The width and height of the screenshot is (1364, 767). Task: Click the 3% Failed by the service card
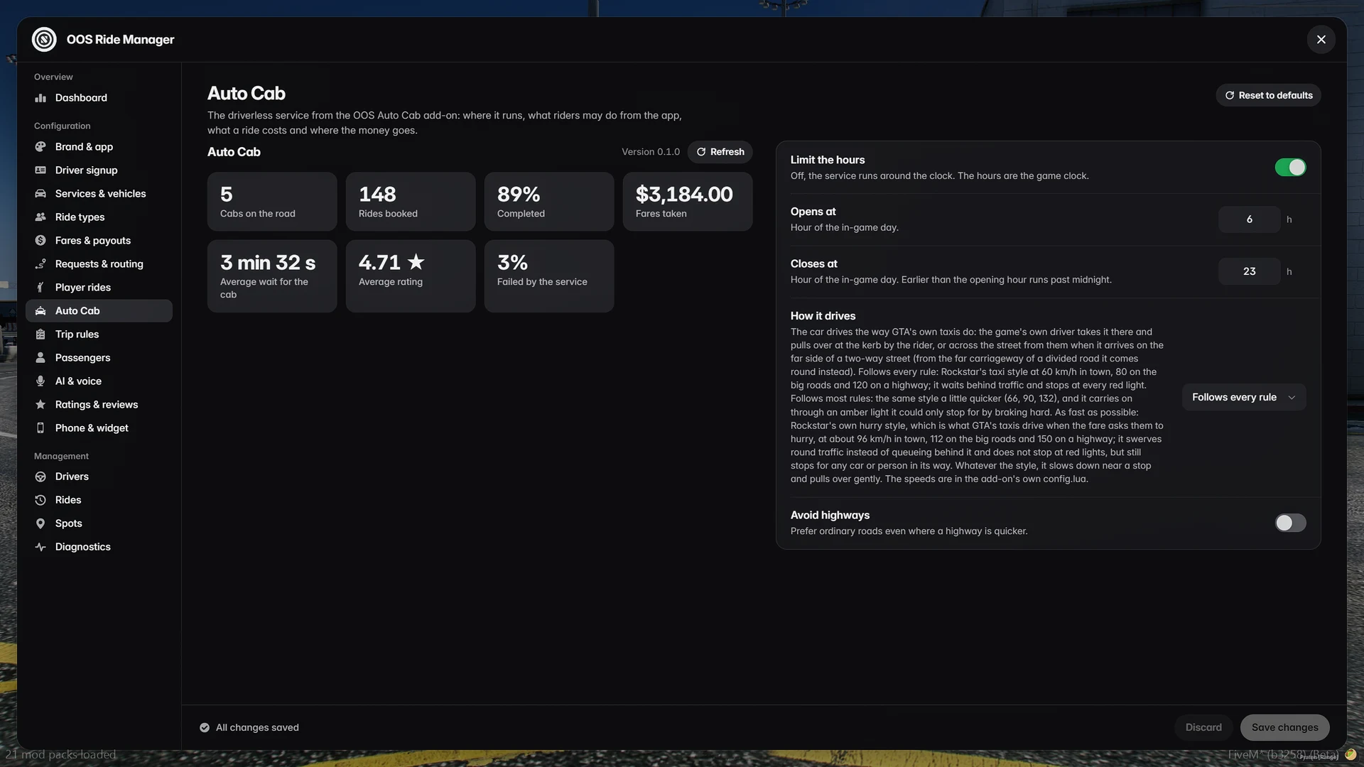(x=549, y=276)
